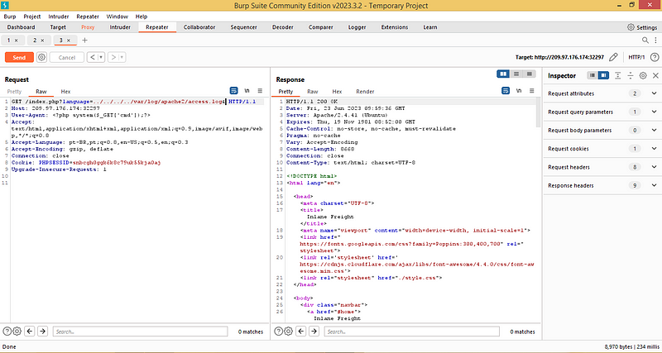Screen dimensions: 662x353
Task: Go back to previous request in history
Action: click(x=93, y=57)
